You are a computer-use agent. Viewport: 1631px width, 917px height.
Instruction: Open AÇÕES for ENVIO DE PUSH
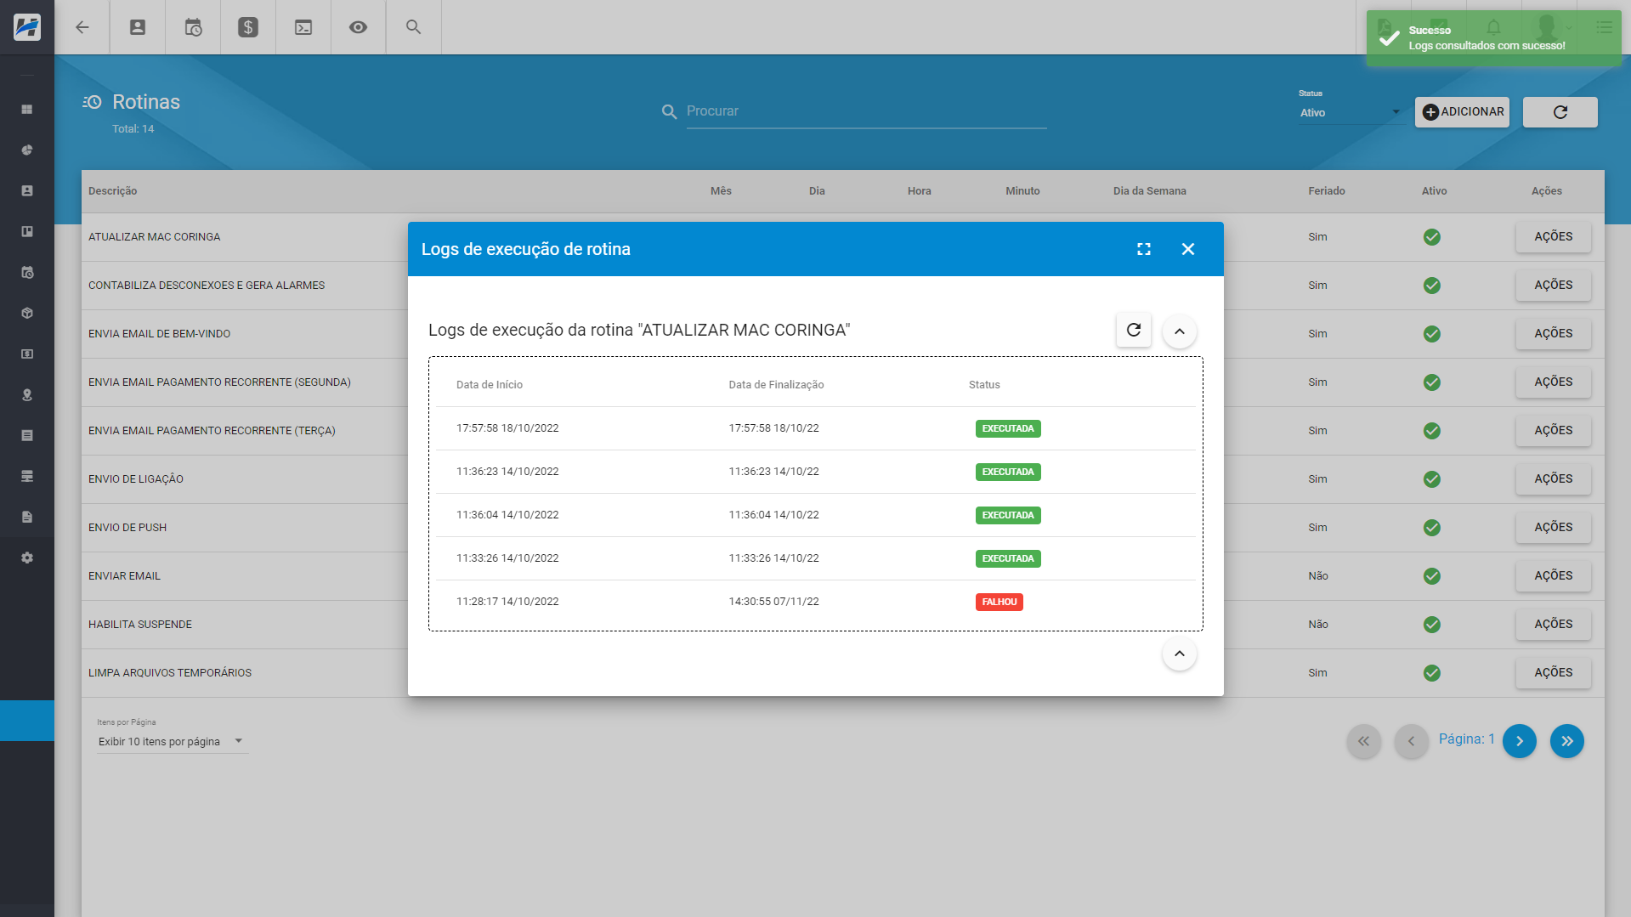(x=1553, y=528)
